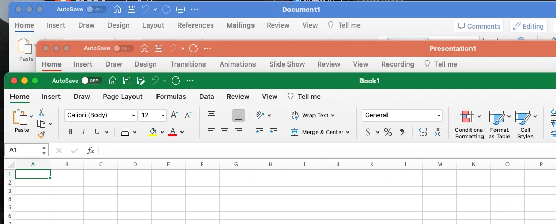Click the Insert Function fx icon
The image size is (556, 224).
point(90,151)
